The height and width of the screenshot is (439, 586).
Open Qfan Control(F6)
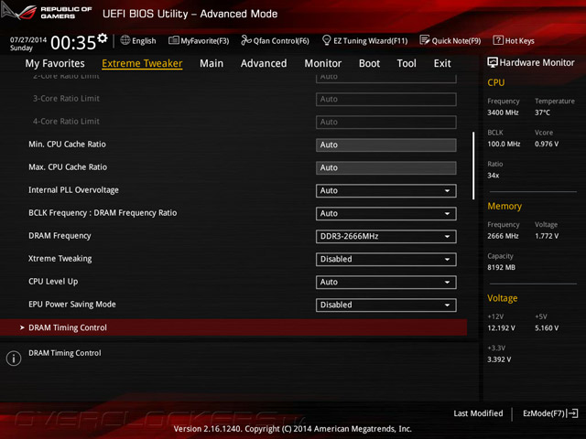pyautogui.click(x=275, y=40)
